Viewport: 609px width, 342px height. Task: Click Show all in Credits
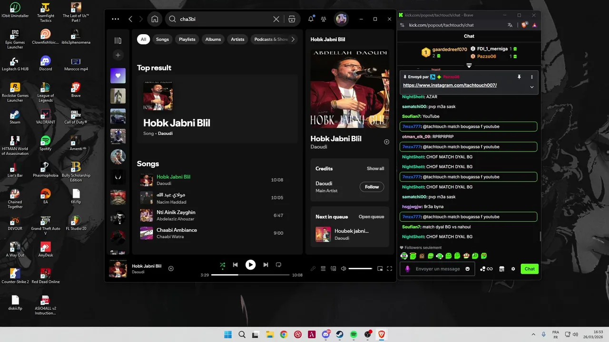click(375, 169)
